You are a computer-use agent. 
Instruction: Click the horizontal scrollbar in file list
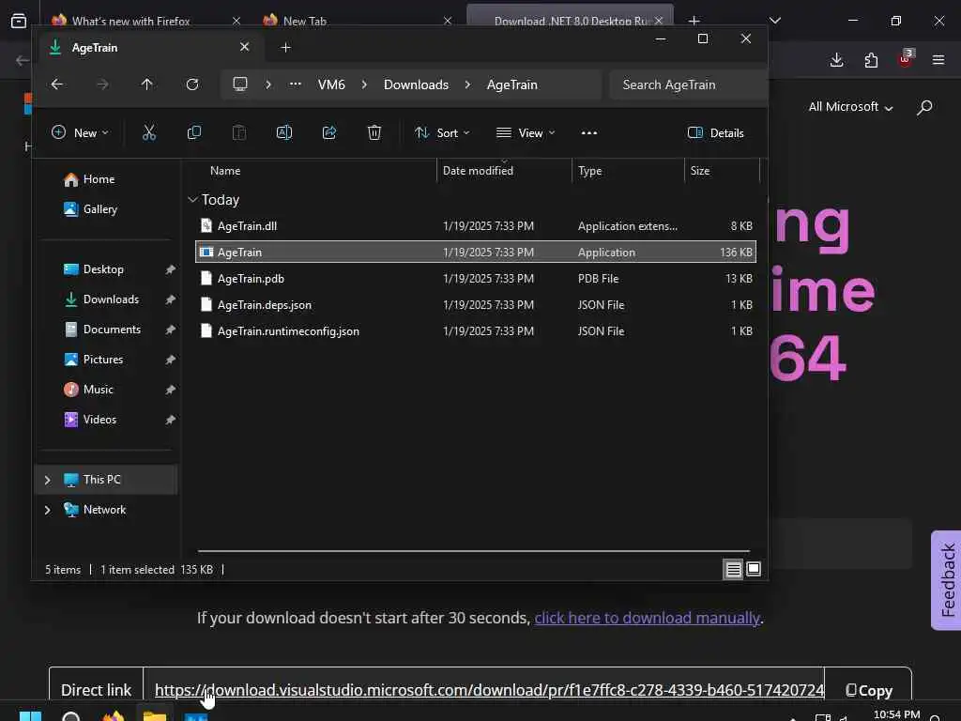(x=473, y=551)
